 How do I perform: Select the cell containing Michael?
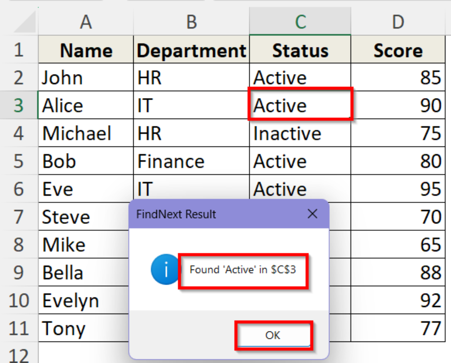coord(86,133)
